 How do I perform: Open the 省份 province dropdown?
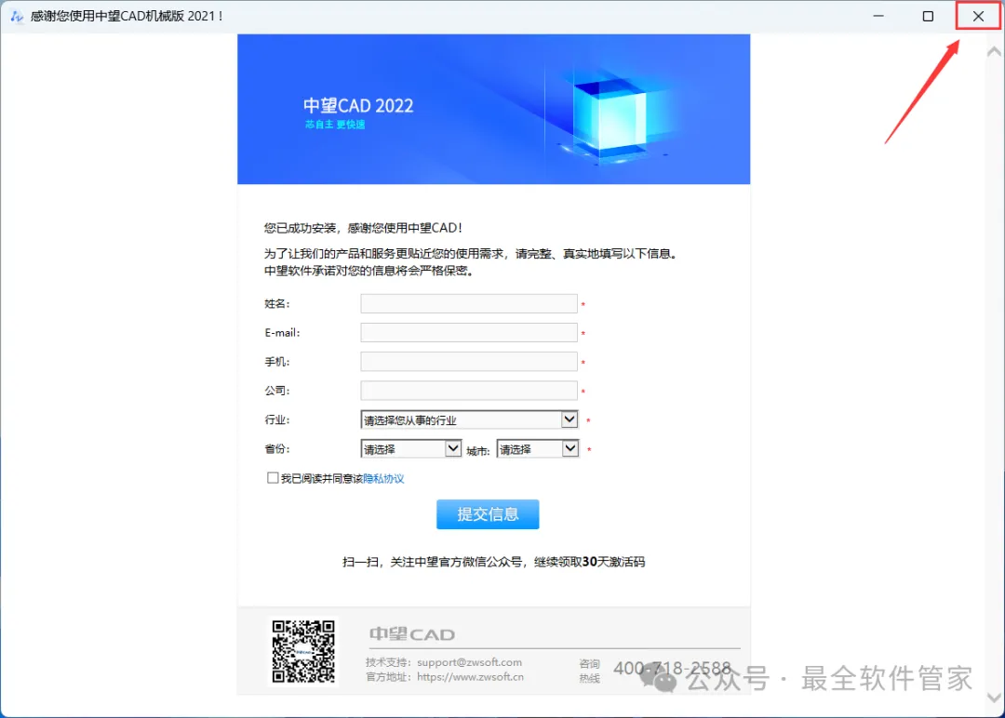(411, 448)
